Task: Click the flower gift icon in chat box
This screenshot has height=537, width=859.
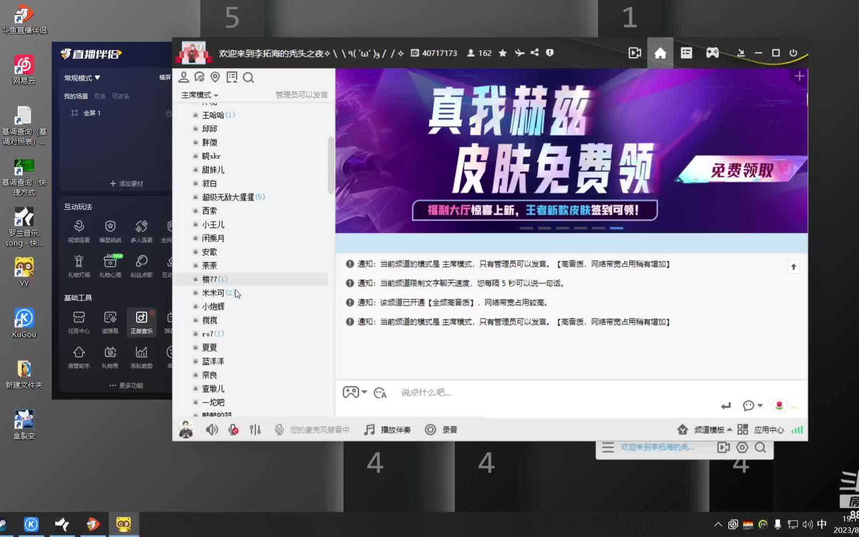Action: [779, 406]
